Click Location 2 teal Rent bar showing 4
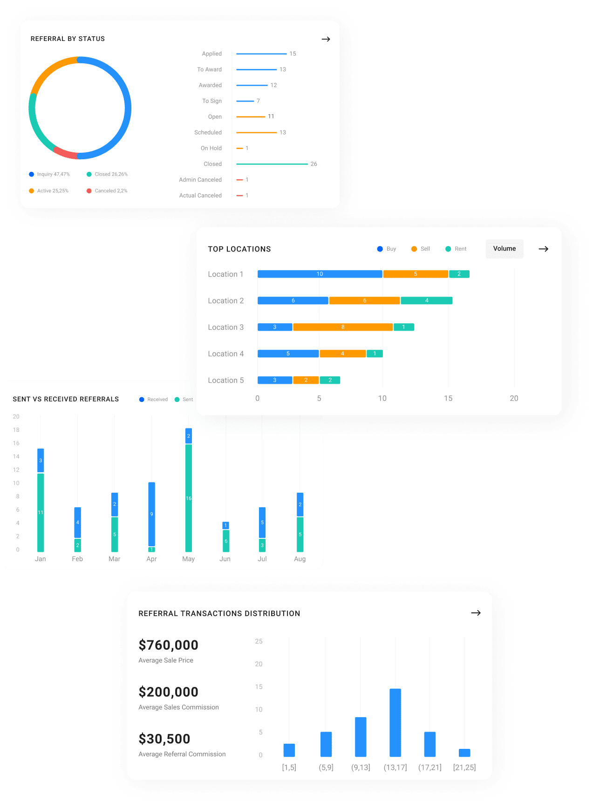Image resolution: width=593 pixels, height=808 pixels. point(427,300)
